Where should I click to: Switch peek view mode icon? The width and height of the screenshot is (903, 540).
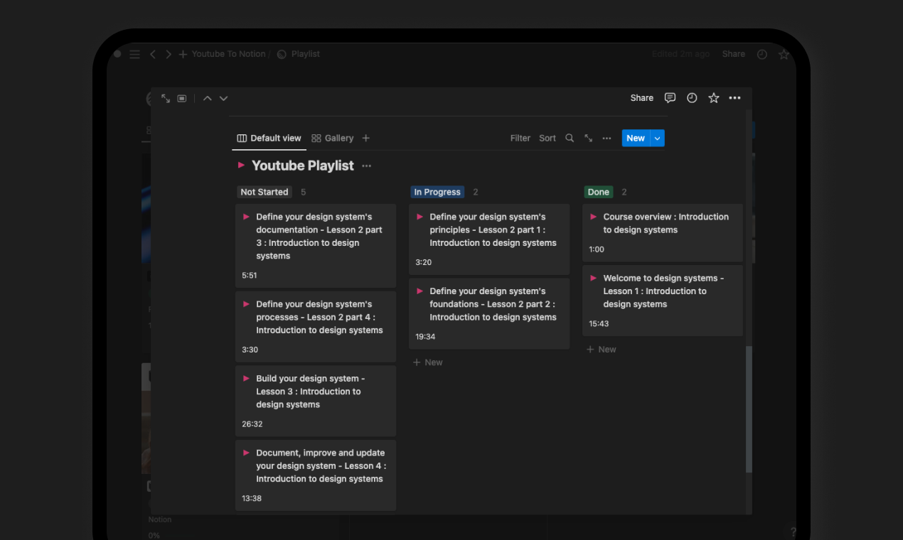tap(182, 98)
